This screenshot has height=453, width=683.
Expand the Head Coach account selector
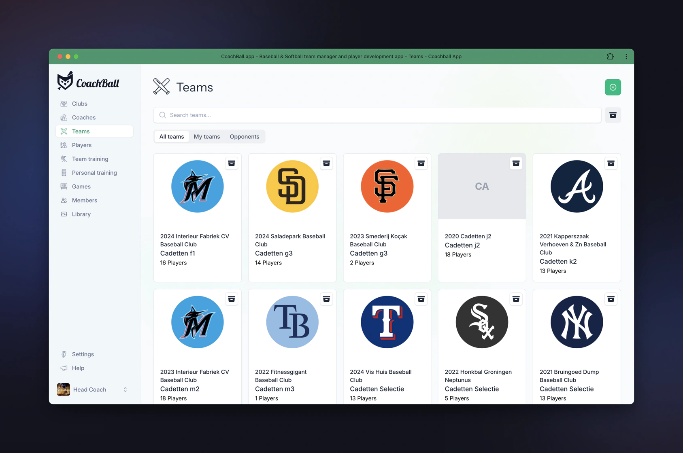93,389
